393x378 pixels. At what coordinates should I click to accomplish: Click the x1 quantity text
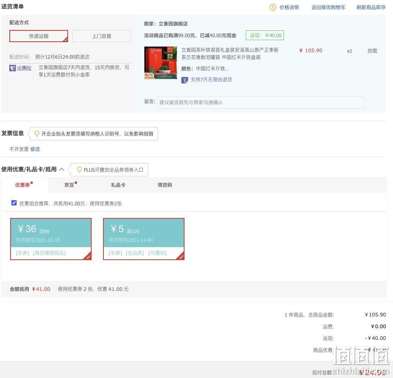(x=349, y=51)
